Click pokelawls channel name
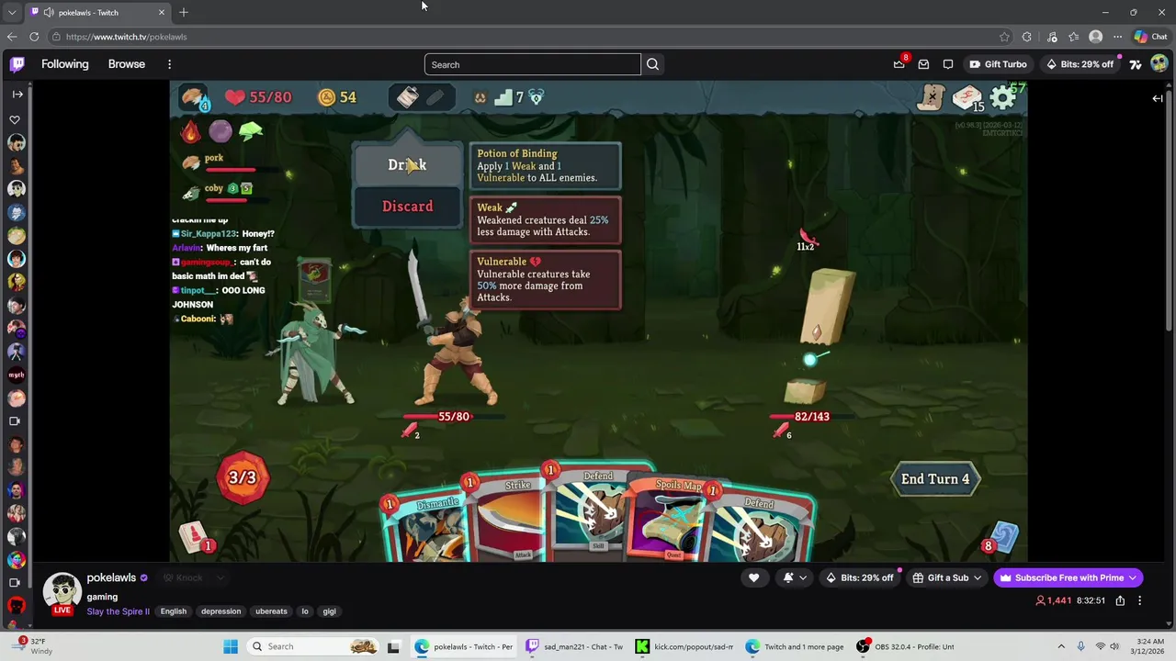This screenshot has height=661, width=1176. click(111, 577)
